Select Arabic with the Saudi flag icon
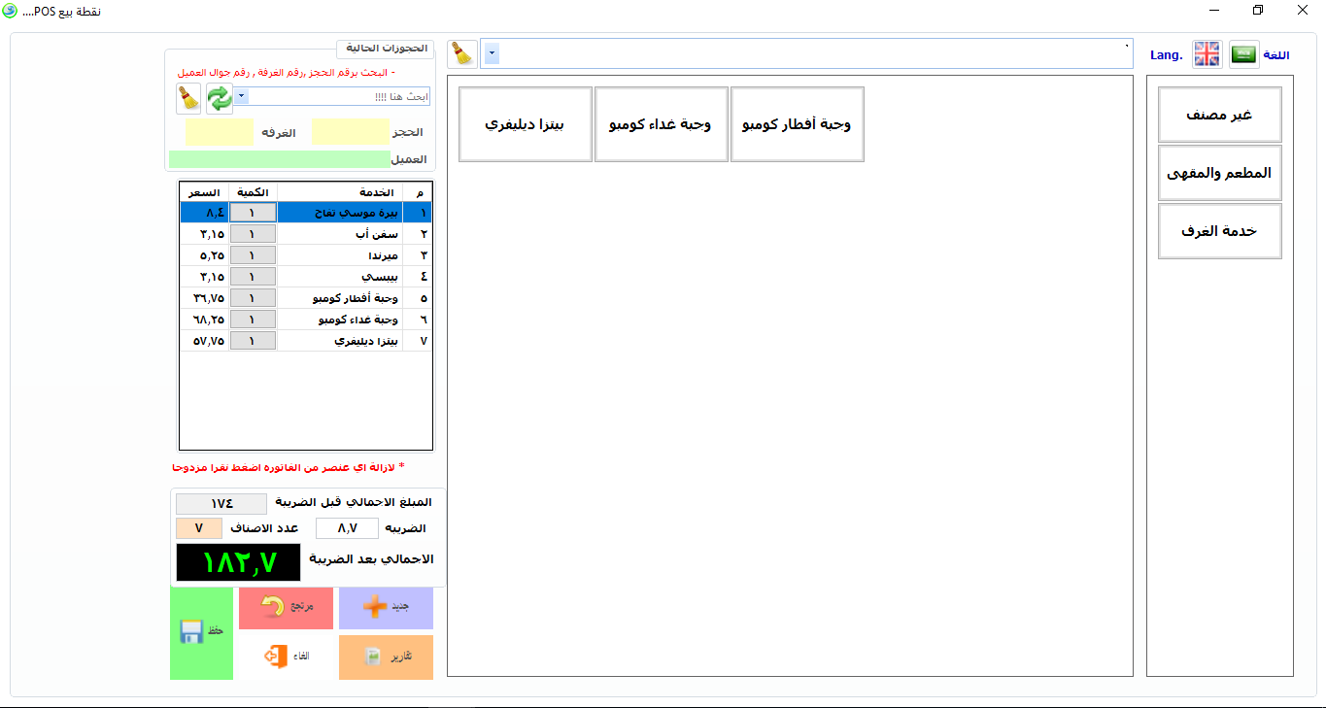 coord(1243,54)
